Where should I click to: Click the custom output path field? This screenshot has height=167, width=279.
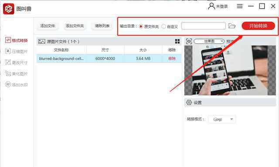204,26
